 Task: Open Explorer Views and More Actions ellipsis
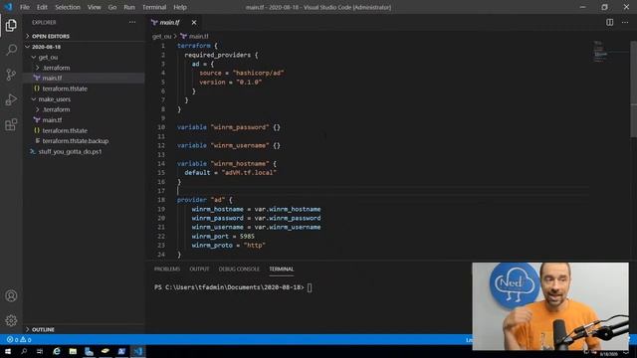point(132,22)
